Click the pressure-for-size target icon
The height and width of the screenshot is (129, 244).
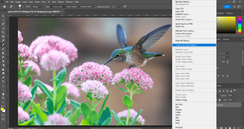point(125,7)
